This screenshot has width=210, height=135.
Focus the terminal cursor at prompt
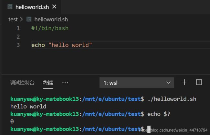point(149,129)
